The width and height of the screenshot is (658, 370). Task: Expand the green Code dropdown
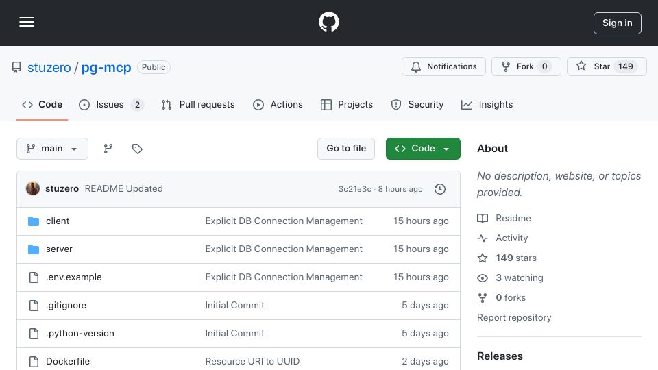click(423, 149)
